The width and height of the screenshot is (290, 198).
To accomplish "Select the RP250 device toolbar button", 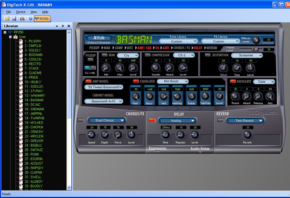I will [42, 19].
